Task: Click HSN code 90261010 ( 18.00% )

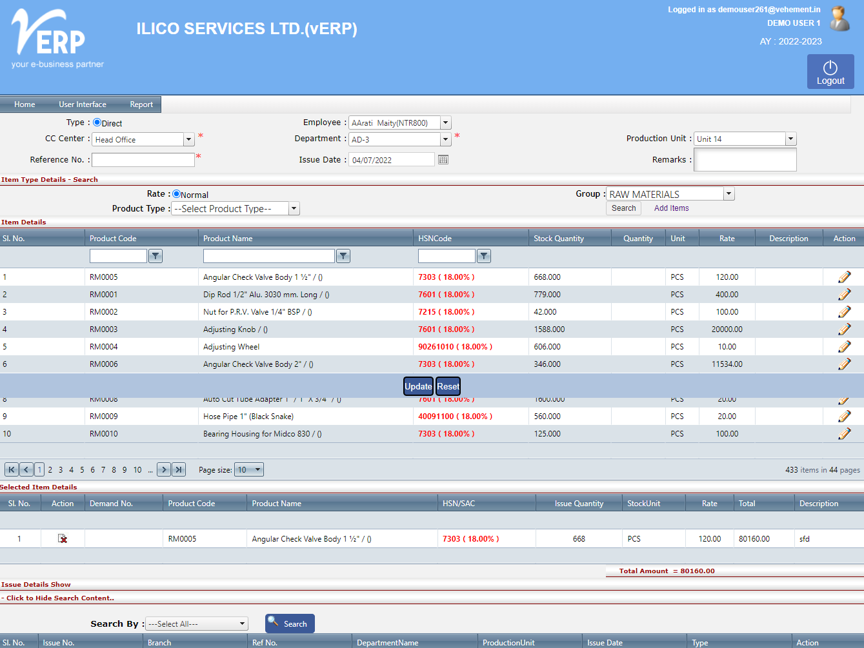Action: point(455,347)
